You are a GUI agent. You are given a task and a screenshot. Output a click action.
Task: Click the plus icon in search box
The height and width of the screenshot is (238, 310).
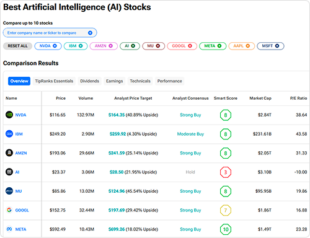(x=90, y=33)
